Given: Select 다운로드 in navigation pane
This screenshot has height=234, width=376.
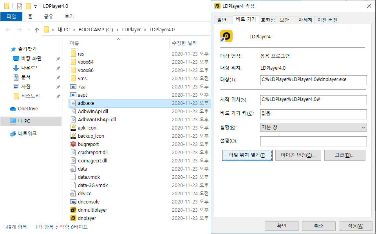Looking at the screenshot, I should [x=30, y=68].
